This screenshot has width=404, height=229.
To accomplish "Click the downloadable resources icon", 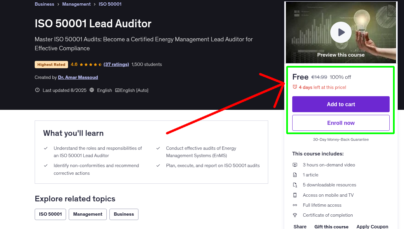I will (295, 185).
